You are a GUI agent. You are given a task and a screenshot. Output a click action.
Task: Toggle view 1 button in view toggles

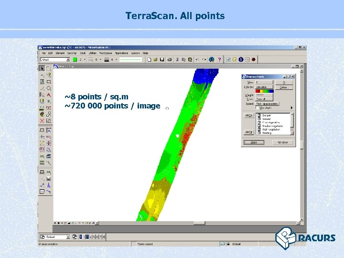(x=81, y=237)
